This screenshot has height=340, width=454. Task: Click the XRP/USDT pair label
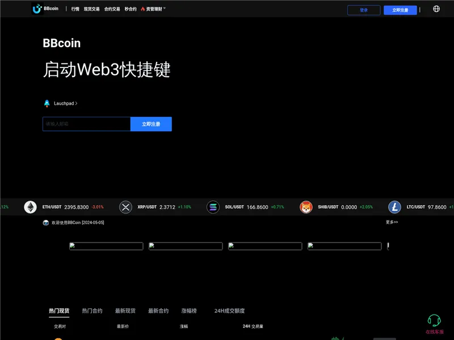(x=147, y=207)
